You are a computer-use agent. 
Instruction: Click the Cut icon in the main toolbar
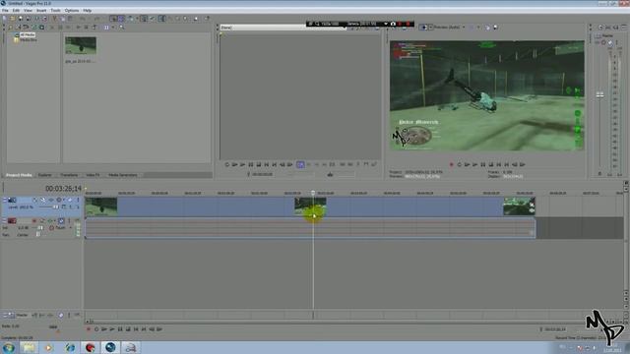click(55, 19)
